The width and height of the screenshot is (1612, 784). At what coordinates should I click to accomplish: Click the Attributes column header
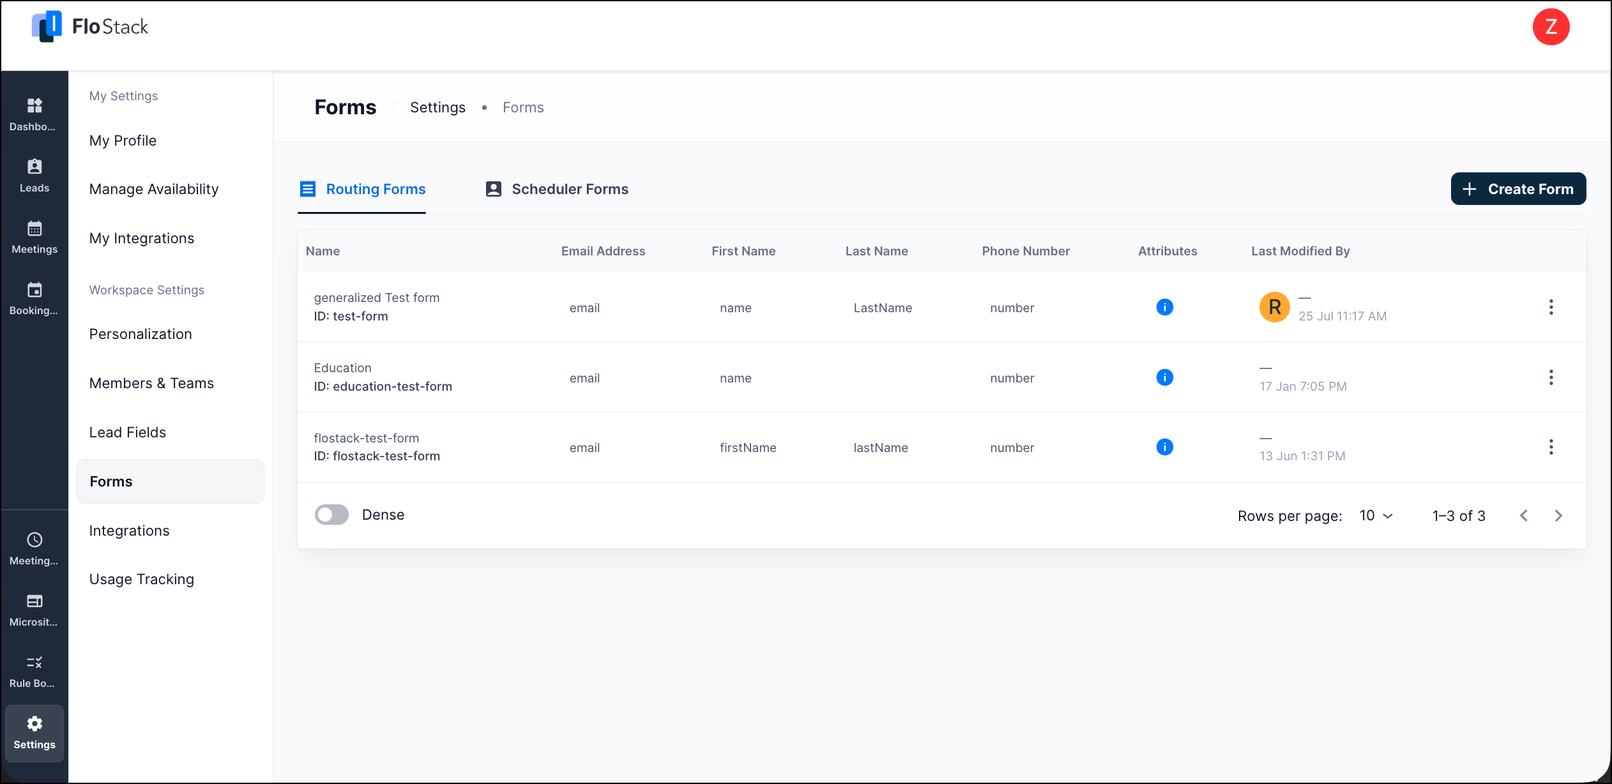[1167, 251]
